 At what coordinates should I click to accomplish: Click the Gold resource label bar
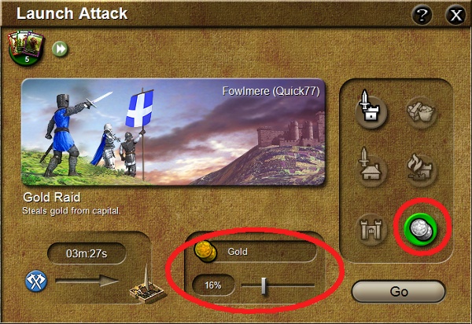tap(255, 251)
